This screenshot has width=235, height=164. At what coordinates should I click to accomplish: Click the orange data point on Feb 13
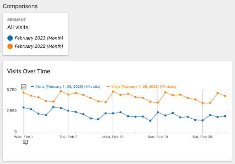113,91
